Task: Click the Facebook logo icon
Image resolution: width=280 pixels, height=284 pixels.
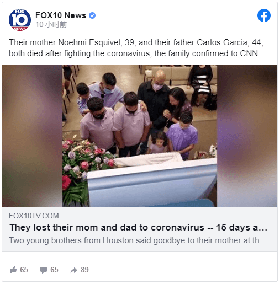Action: pos(264,15)
